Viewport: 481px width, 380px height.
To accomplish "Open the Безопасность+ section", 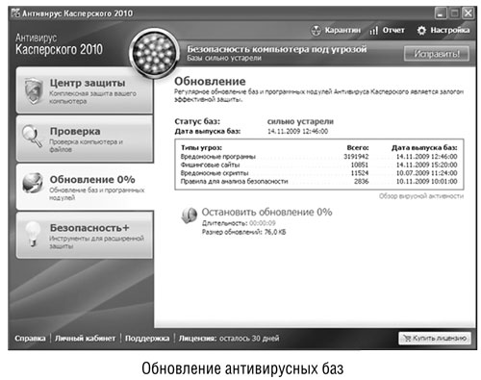I will (x=85, y=235).
